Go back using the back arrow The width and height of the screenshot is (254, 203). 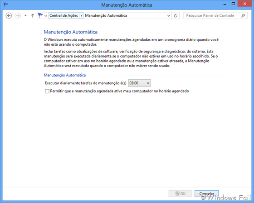pyautogui.click(x=9, y=16)
